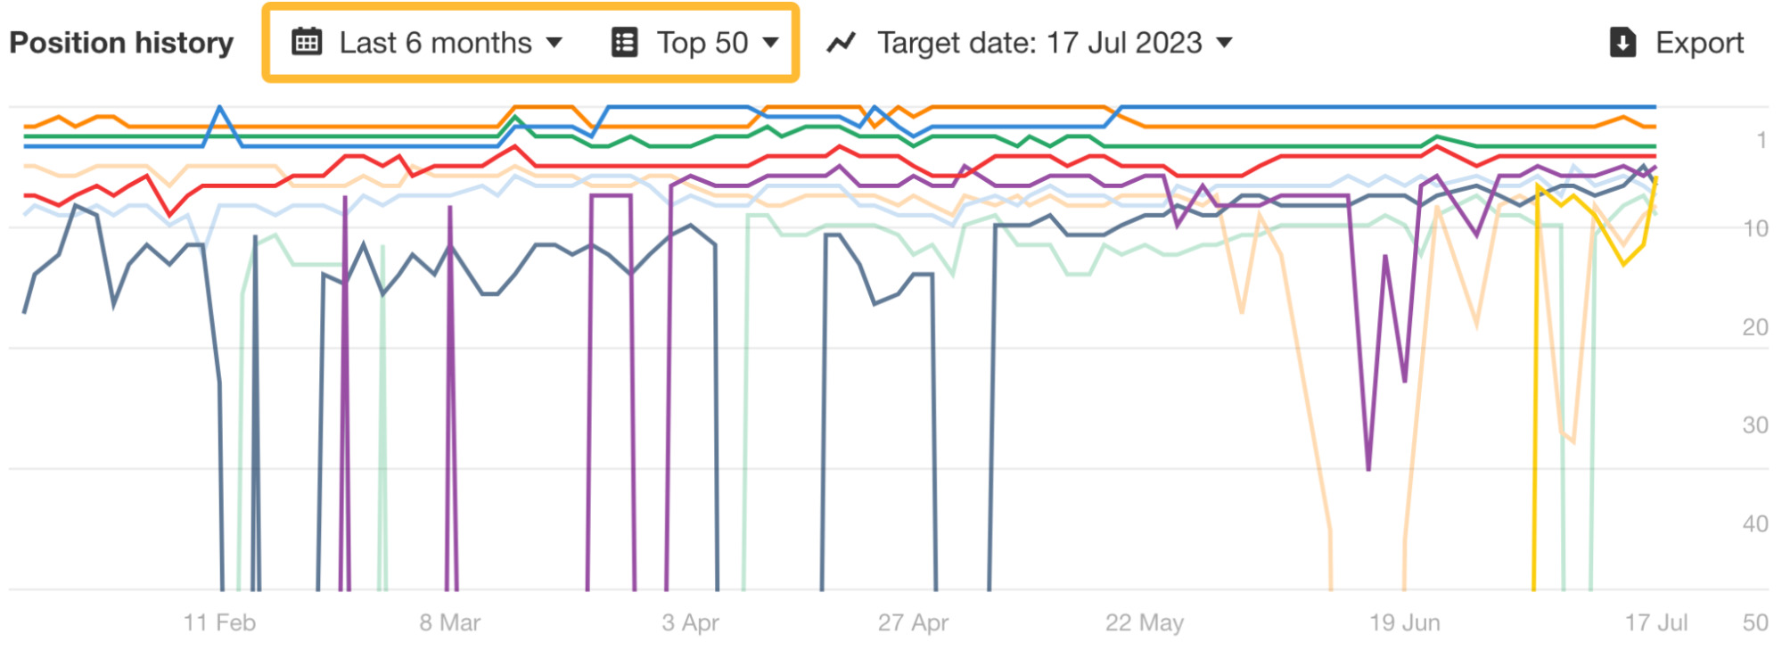Click the table icon next to Top 50
The width and height of the screenshot is (1782, 667).
tap(624, 41)
